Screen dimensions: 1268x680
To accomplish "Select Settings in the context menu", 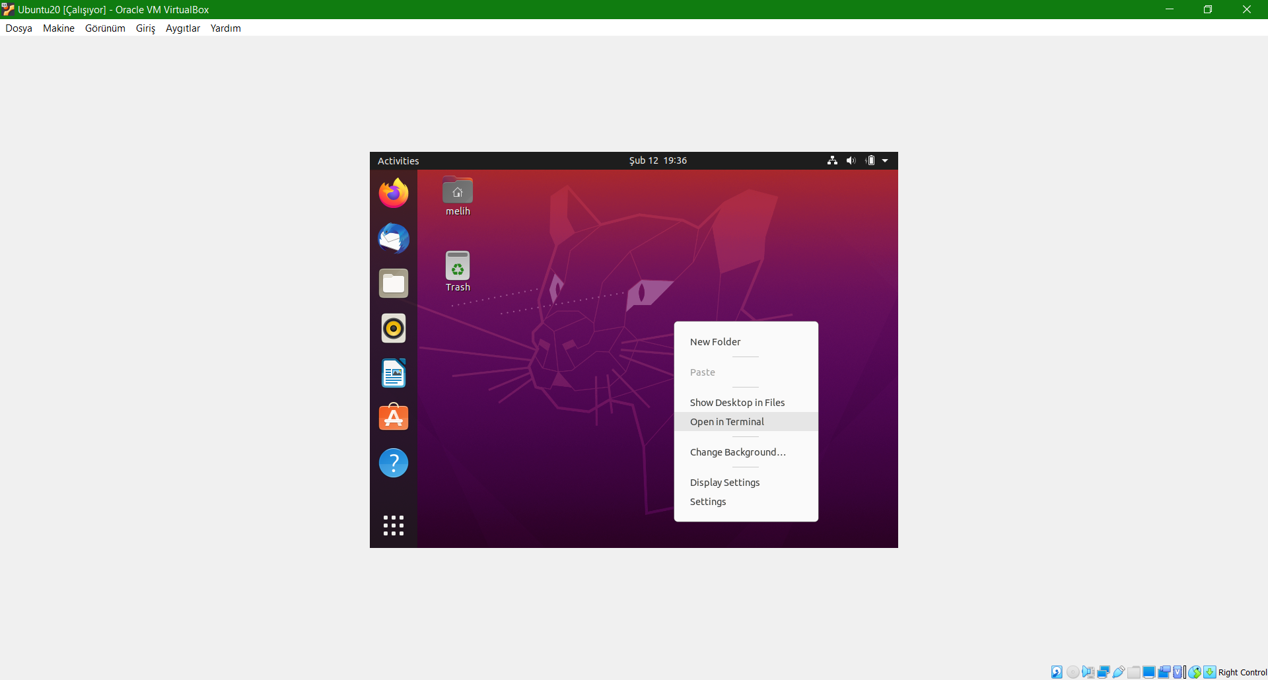I will (x=746, y=501).
